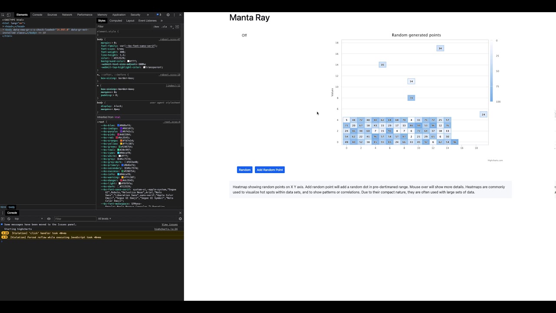The width and height of the screenshot is (556, 313).
Task: Click the Console drawer tab
Action: pos(12,213)
